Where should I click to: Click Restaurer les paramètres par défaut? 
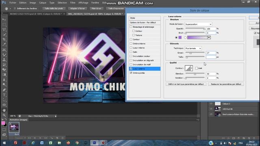[x=226, y=84]
